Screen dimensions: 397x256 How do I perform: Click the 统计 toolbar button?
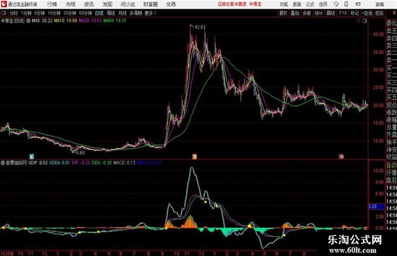pyautogui.click(x=318, y=13)
